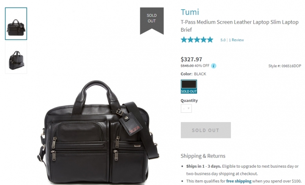305x185 pixels.
Task: Select the angled-view bag thumbnail
Action: 16,58
